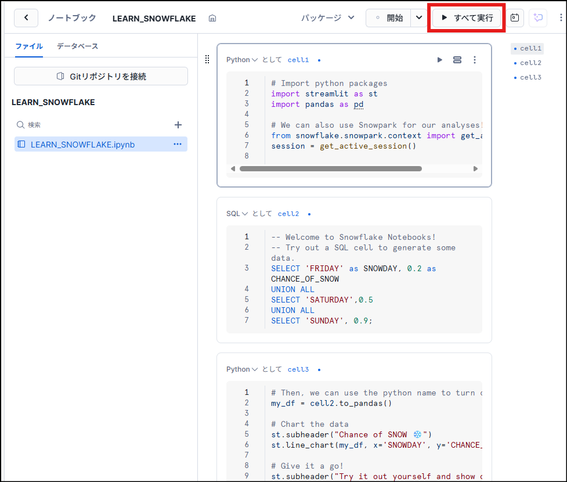
Task: Click the LEARN_SNOWFLAKE folder heading in sidebar
Action: point(53,102)
